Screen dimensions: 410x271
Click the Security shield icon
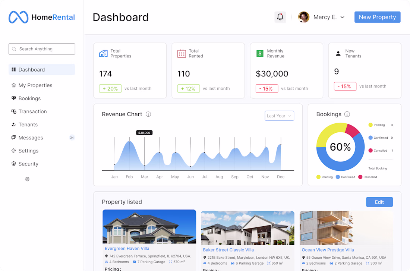[13, 164]
